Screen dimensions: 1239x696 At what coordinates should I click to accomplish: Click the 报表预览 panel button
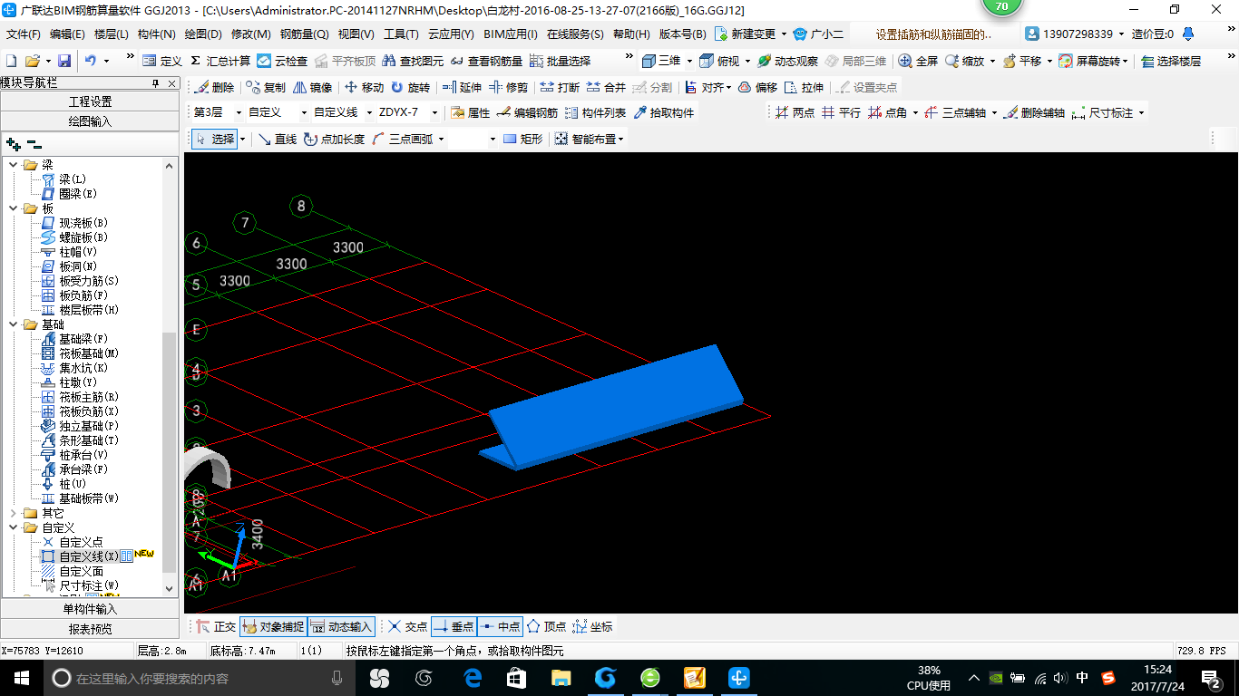click(x=90, y=629)
